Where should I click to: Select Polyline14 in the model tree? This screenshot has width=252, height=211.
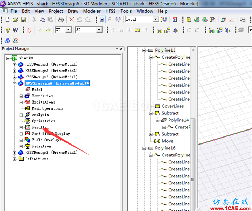pyautogui.click(x=178, y=120)
